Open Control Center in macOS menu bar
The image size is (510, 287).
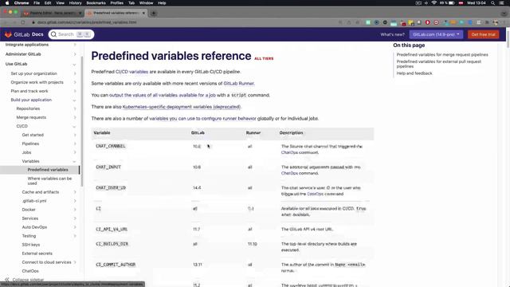pos(501,3)
